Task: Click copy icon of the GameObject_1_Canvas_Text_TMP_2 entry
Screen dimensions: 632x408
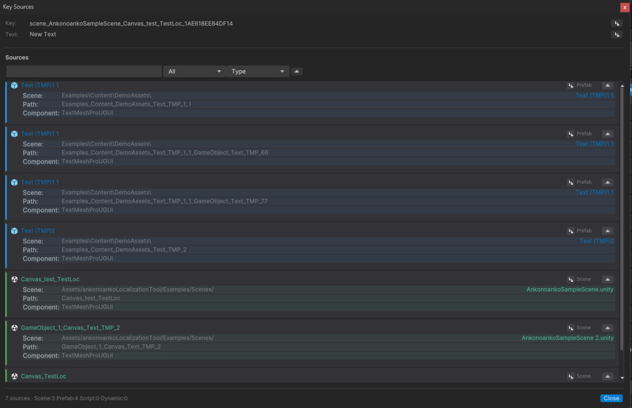Action: pyautogui.click(x=570, y=328)
